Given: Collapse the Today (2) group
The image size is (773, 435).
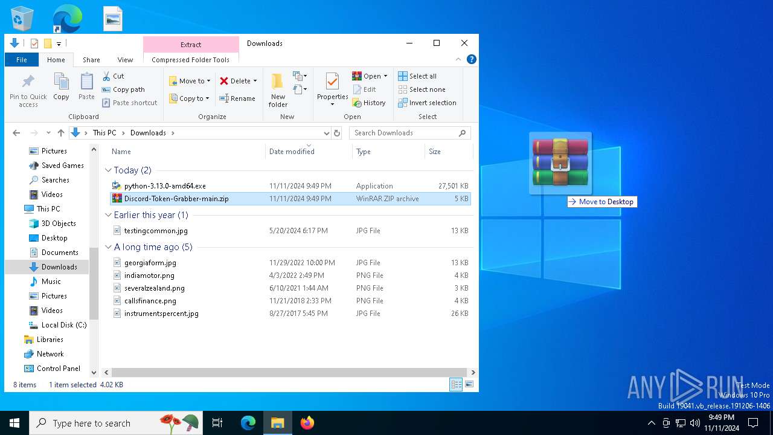Looking at the screenshot, I should (109, 170).
